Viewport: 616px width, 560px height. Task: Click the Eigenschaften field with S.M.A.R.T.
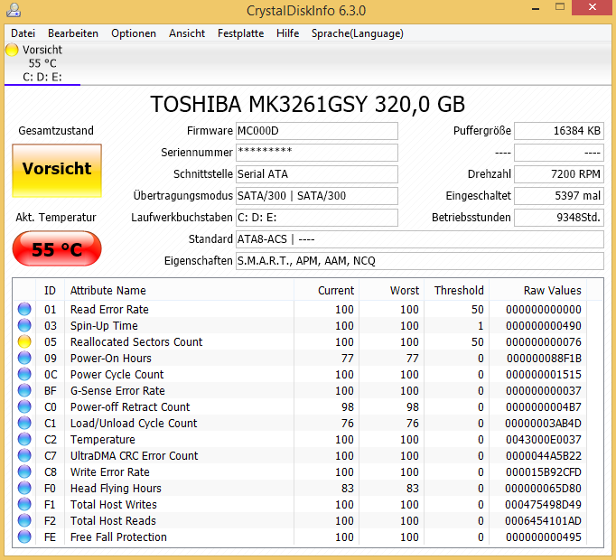coord(420,260)
